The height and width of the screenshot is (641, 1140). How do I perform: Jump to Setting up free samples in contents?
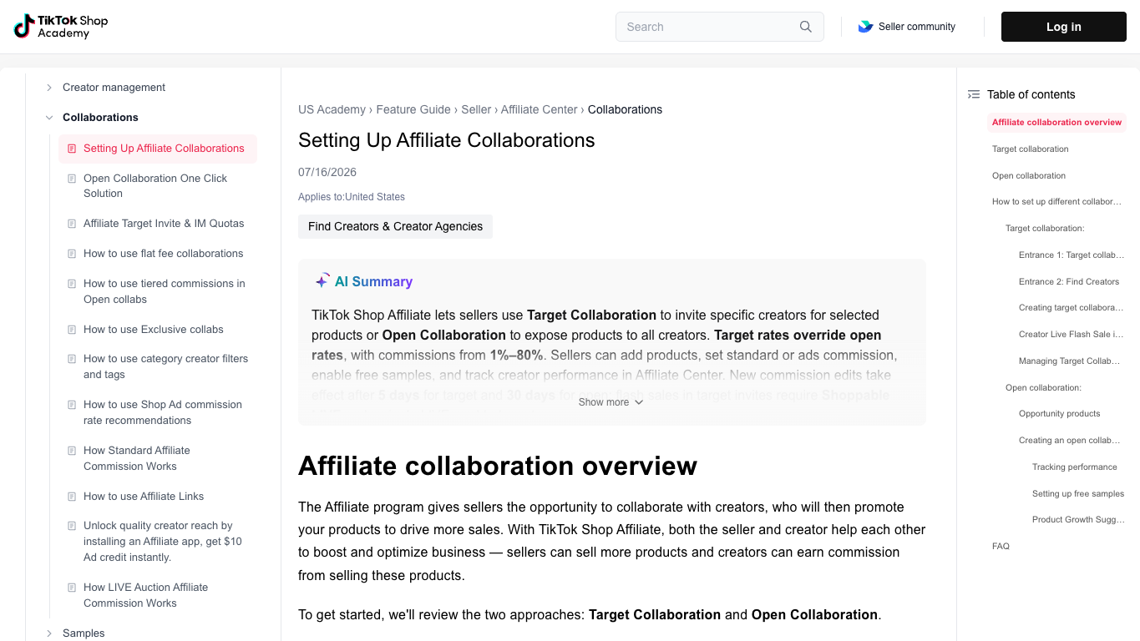(1078, 494)
